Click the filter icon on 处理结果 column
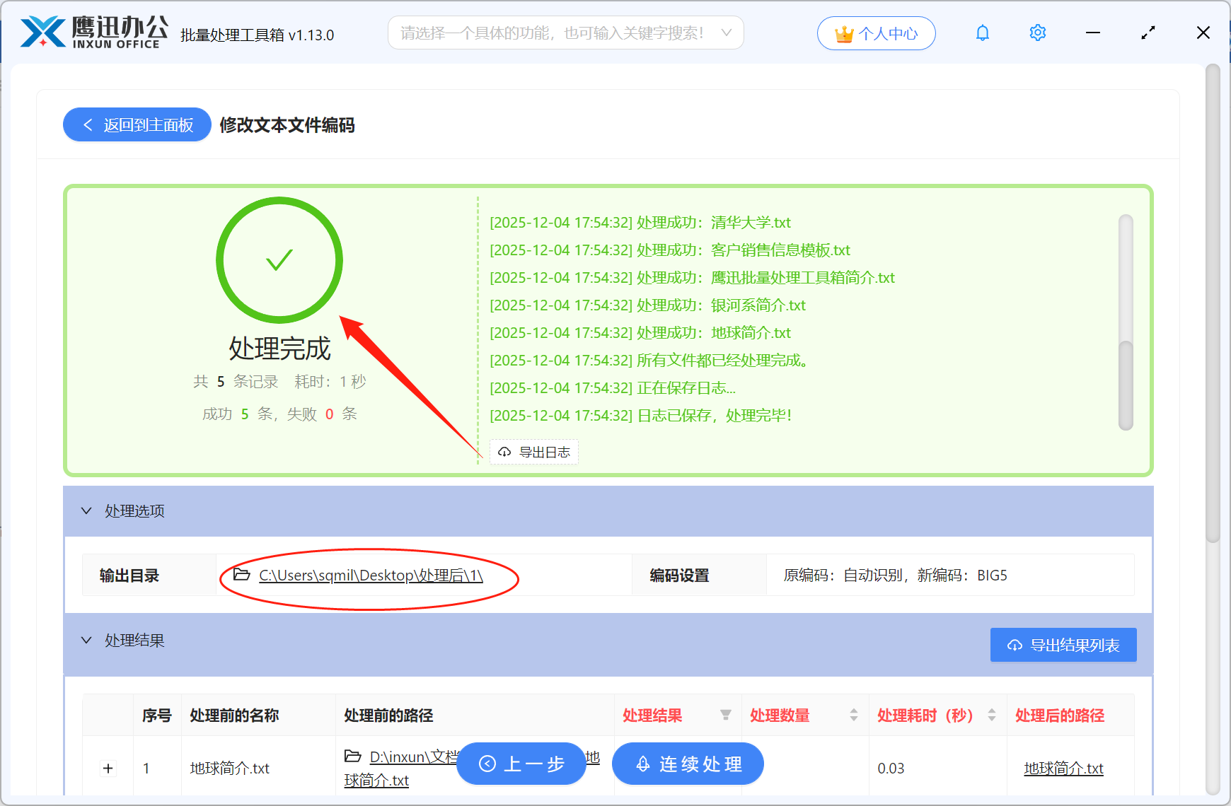Viewport: 1231px width, 806px height. [727, 716]
